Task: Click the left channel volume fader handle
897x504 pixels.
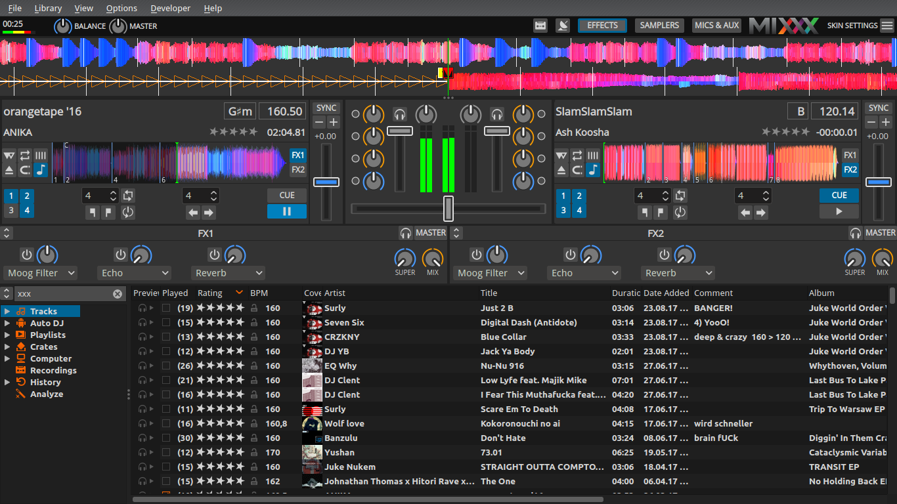Action: coord(400,131)
